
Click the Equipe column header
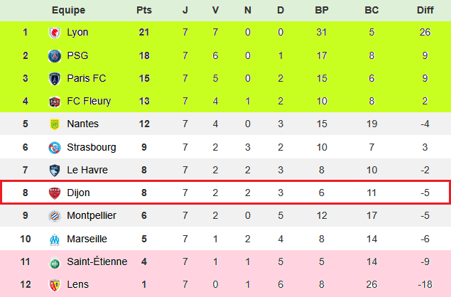tap(68, 10)
